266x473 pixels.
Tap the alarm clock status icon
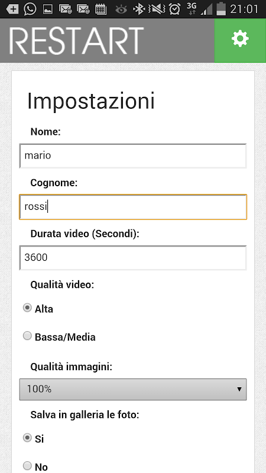(174, 9)
